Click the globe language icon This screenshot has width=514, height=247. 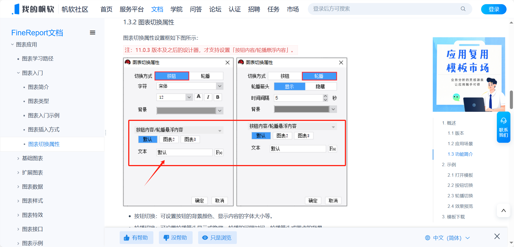coord(428,238)
